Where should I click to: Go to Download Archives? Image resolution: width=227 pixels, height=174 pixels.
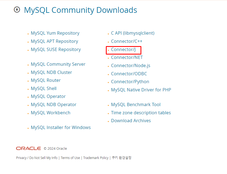click(x=131, y=121)
